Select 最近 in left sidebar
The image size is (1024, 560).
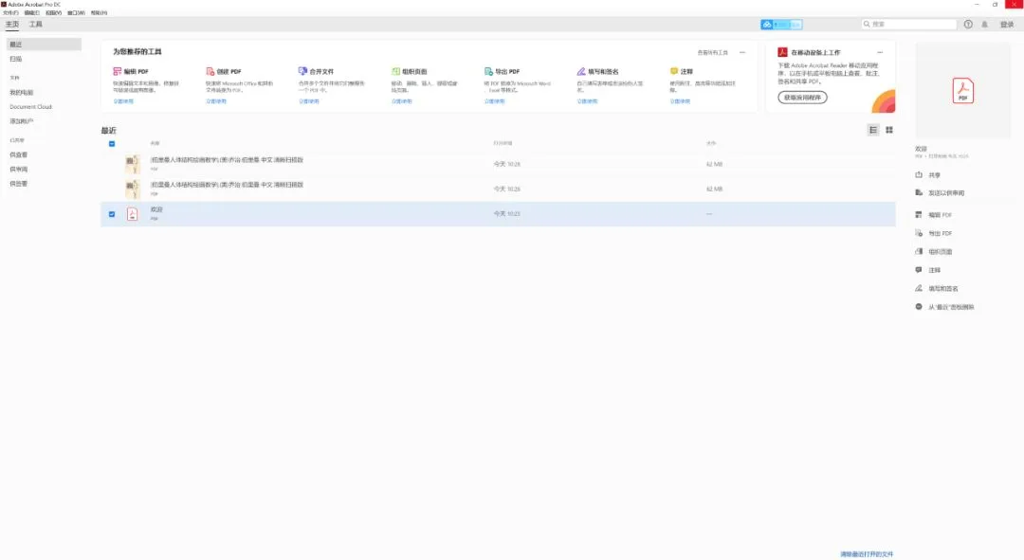(x=44, y=45)
